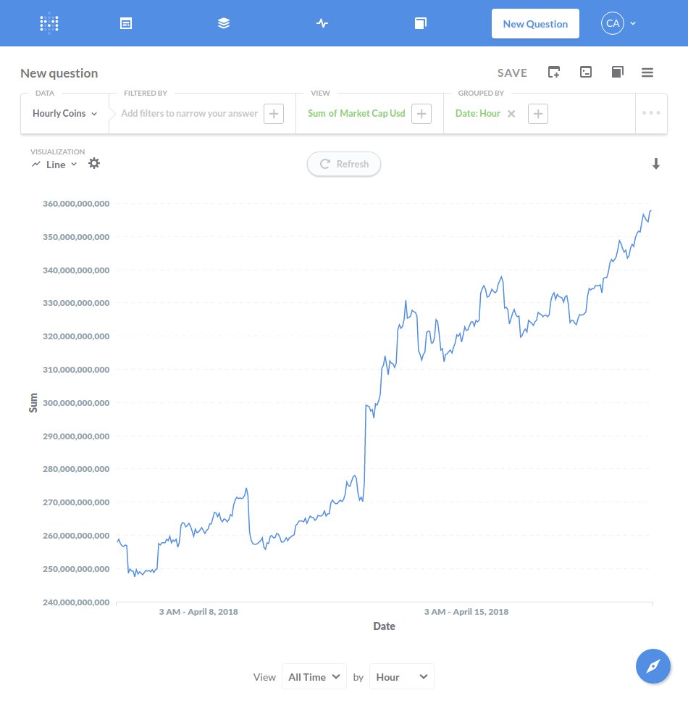
Task: Add a grouping with plus button
Action: (538, 114)
